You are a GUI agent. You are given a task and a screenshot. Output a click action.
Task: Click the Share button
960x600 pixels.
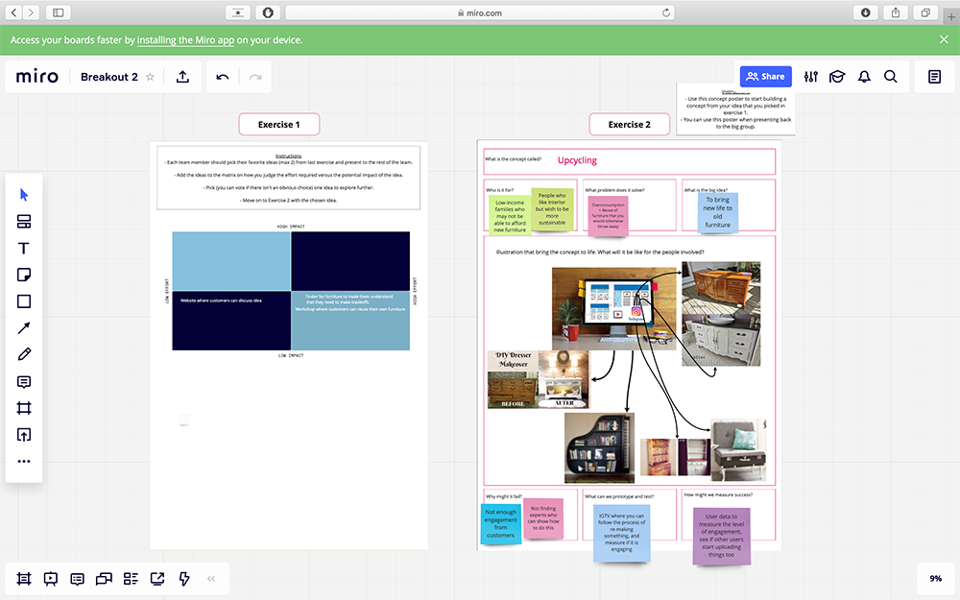point(765,77)
